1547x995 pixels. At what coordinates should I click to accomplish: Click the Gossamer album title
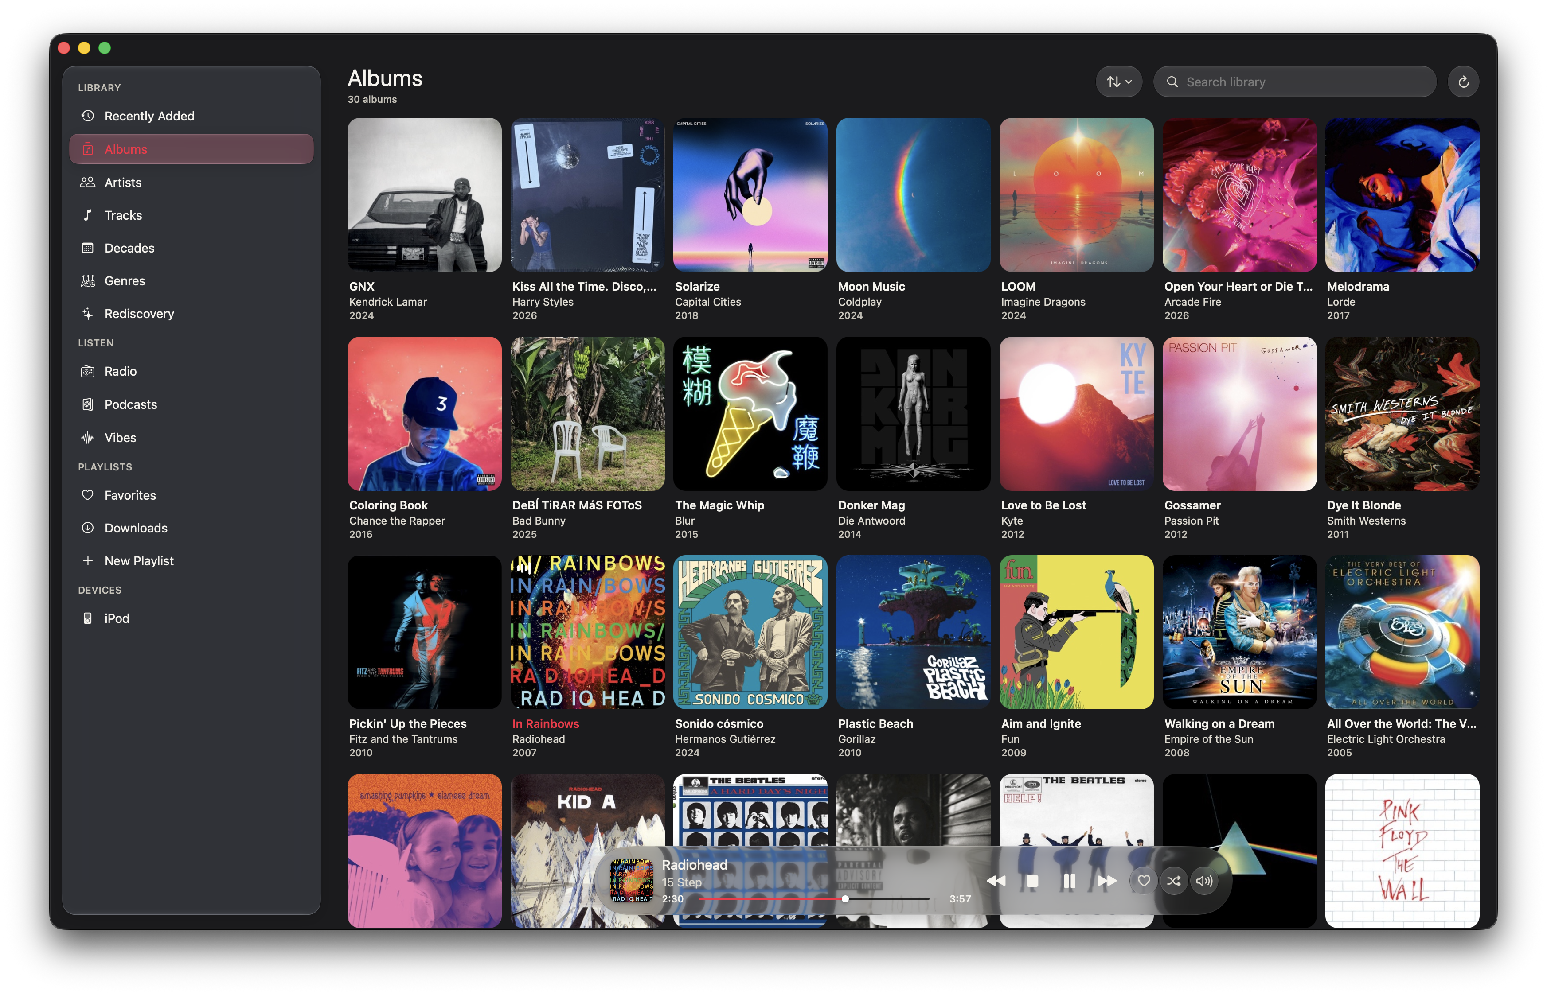pyautogui.click(x=1192, y=505)
